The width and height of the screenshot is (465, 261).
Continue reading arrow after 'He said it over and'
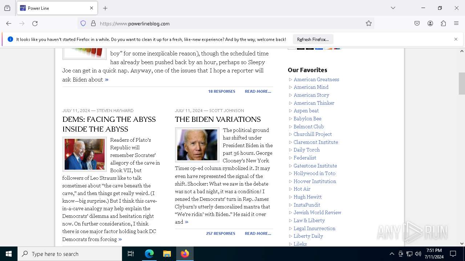(x=186, y=222)
